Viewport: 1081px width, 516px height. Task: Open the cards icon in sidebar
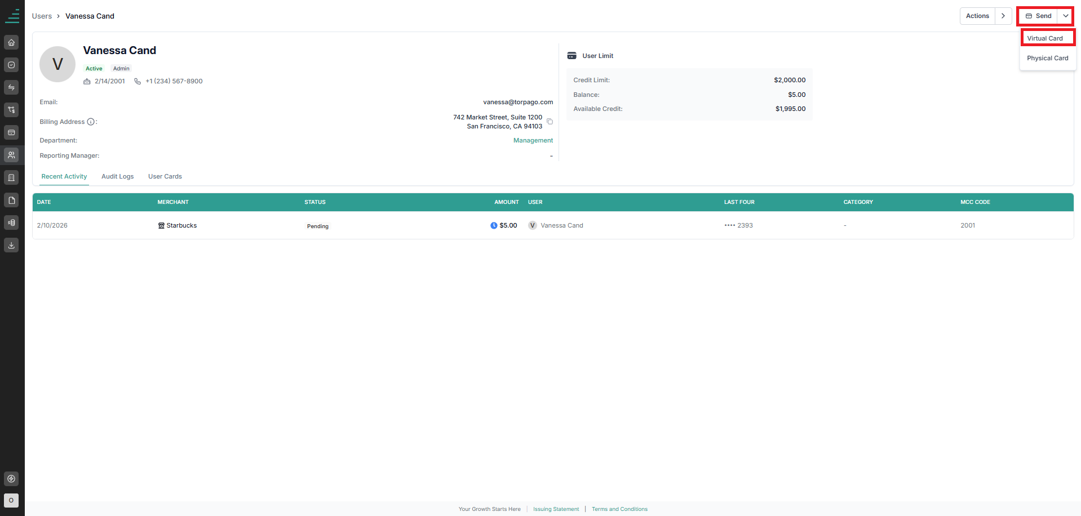point(11,132)
